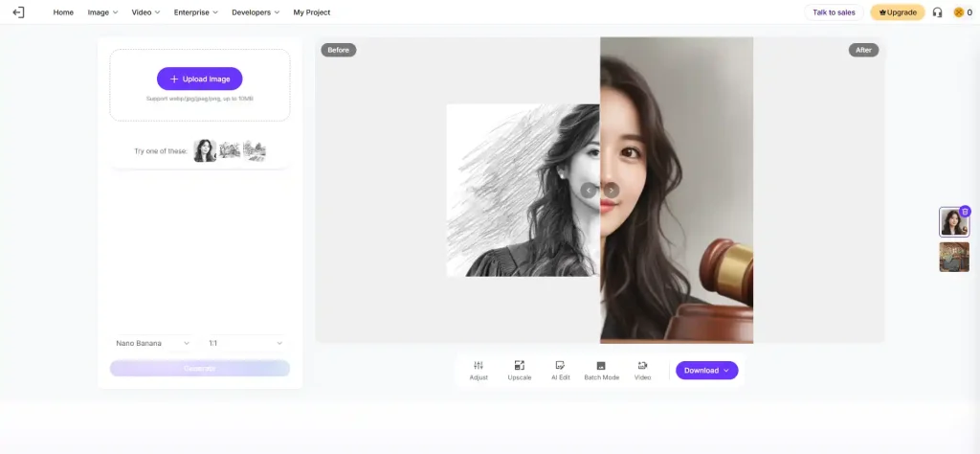
Task: Click the Before label
Action: click(339, 50)
